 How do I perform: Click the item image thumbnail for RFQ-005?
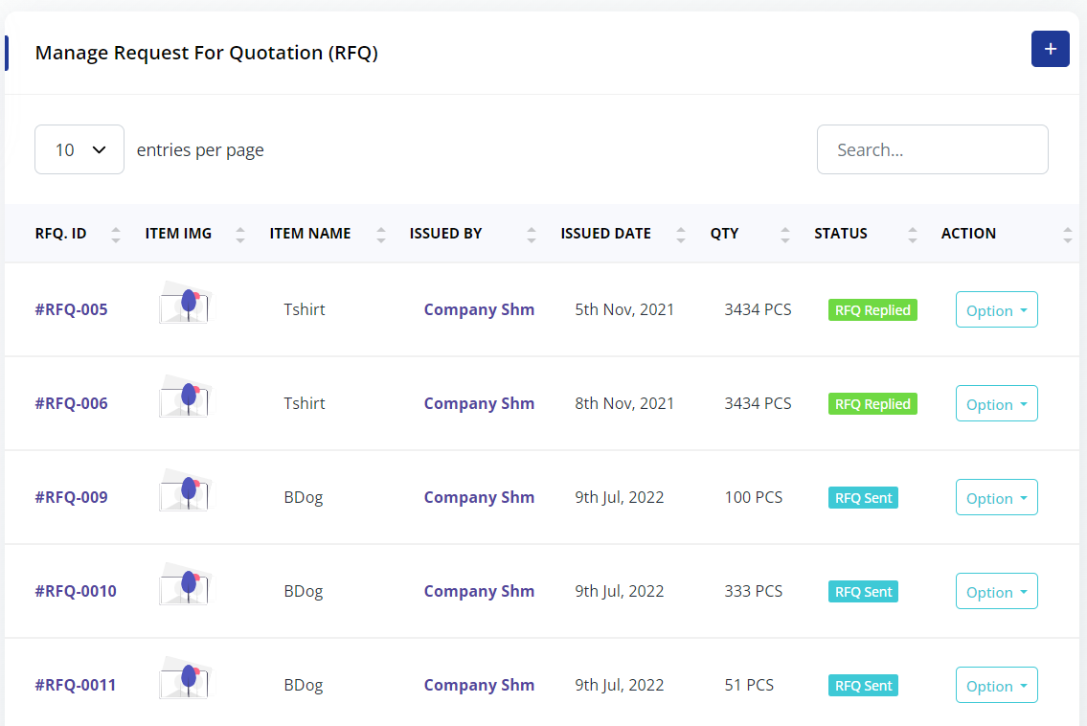[185, 304]
